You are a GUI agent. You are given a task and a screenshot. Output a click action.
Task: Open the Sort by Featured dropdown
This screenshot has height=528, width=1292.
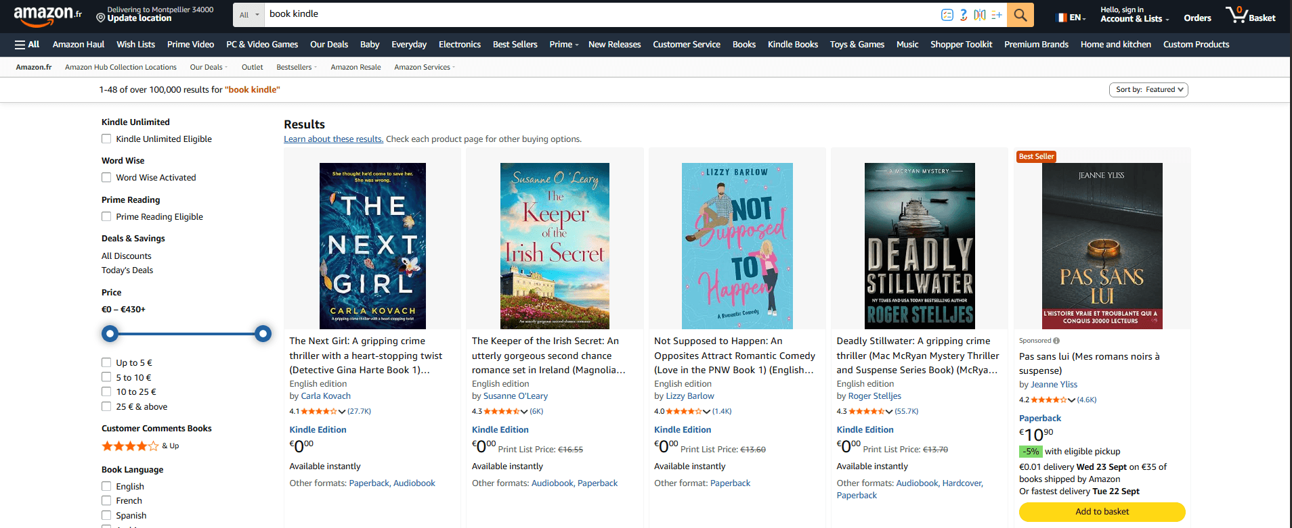[x=1148, y=90]
